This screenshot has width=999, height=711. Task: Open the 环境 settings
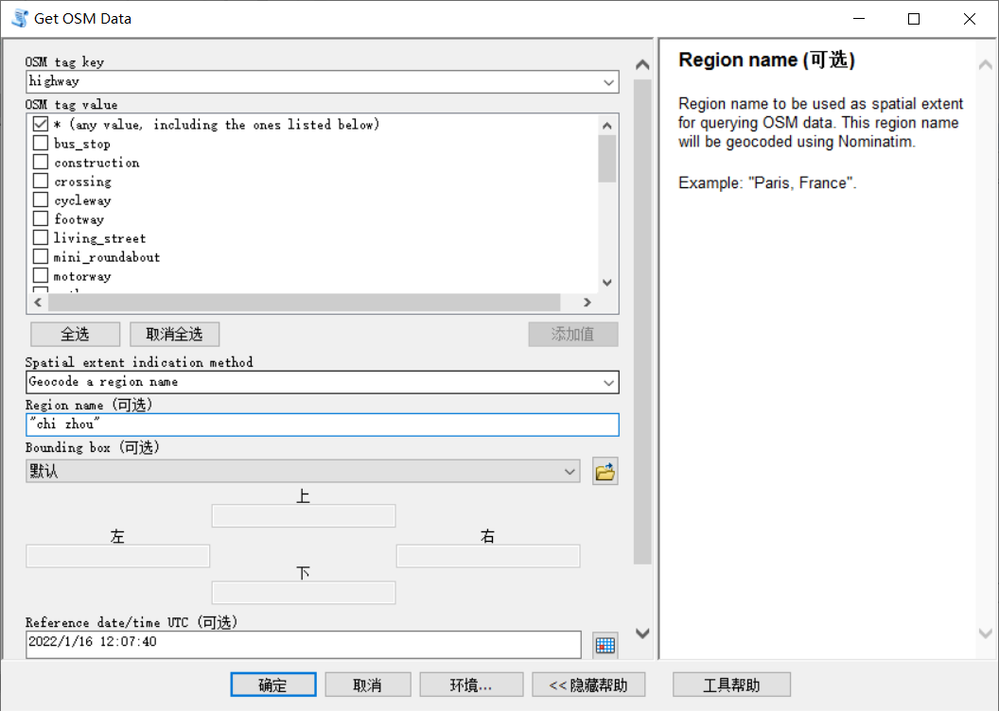[x=471, y=684]
